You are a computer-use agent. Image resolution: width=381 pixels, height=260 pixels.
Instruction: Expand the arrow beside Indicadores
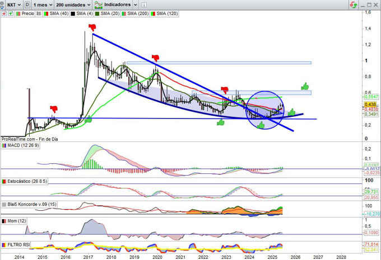(136, 4)
